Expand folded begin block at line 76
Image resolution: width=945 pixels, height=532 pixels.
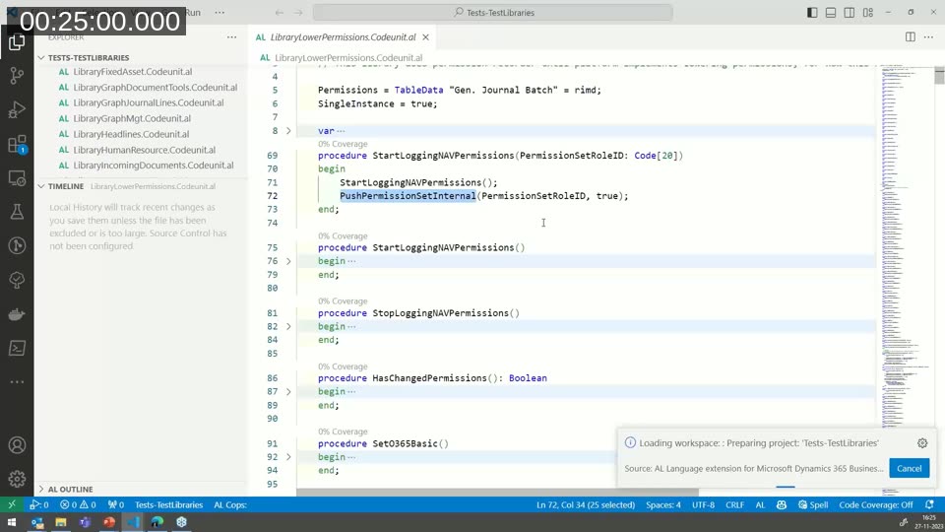pos(288,261)
